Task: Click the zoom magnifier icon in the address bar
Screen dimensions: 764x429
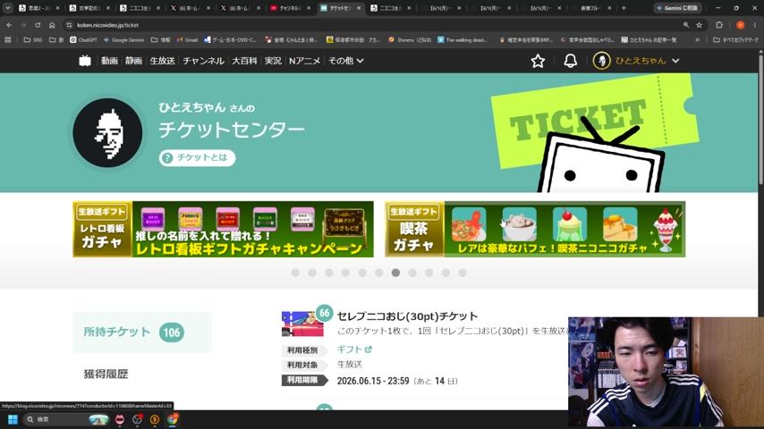Action: click(685, 25)
